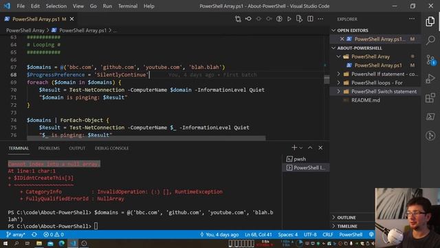
Task: Open the Mail app from the taskbar
Action: tap(50, 243)
